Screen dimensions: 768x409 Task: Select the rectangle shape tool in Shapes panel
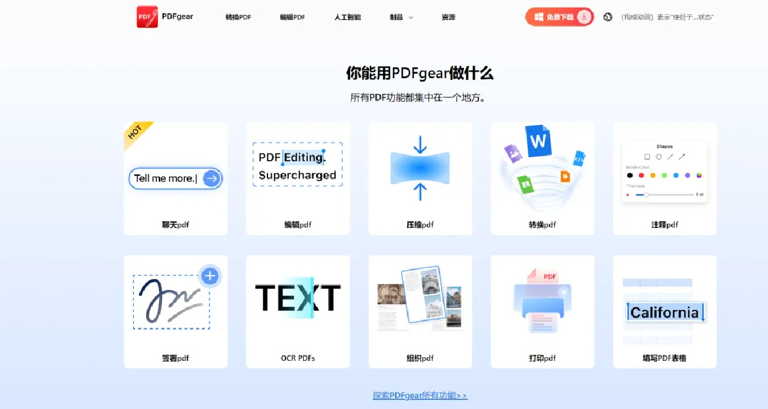click(x=648, y=156)
